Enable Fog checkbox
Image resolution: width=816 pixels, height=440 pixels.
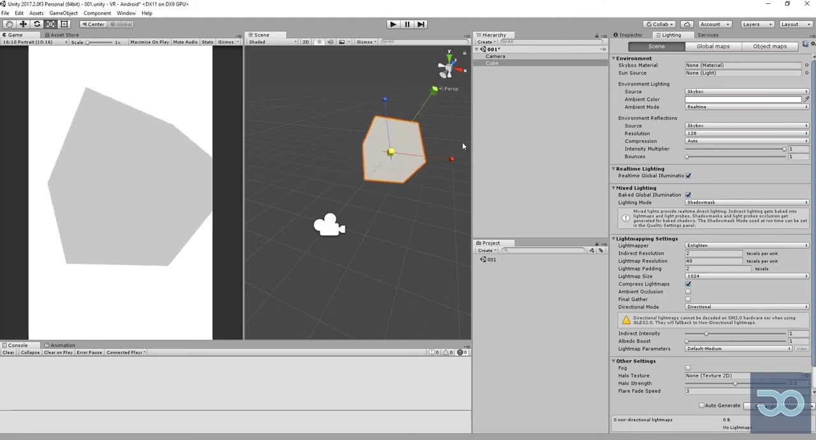tap(688, 369)
